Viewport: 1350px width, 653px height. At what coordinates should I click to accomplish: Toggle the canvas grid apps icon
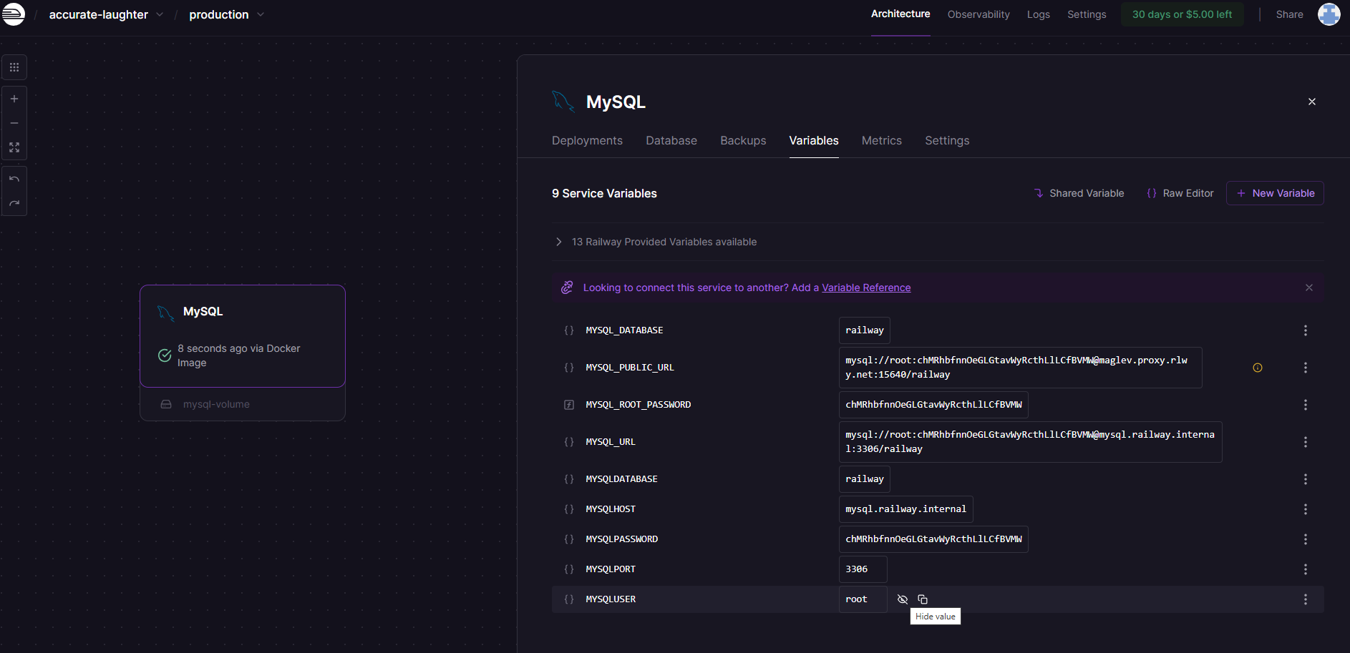point(14,67)
